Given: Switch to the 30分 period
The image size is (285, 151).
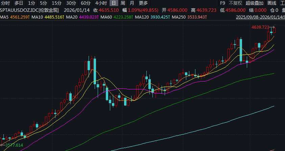Looking at the screenshot, I should [x=71, y=3].
